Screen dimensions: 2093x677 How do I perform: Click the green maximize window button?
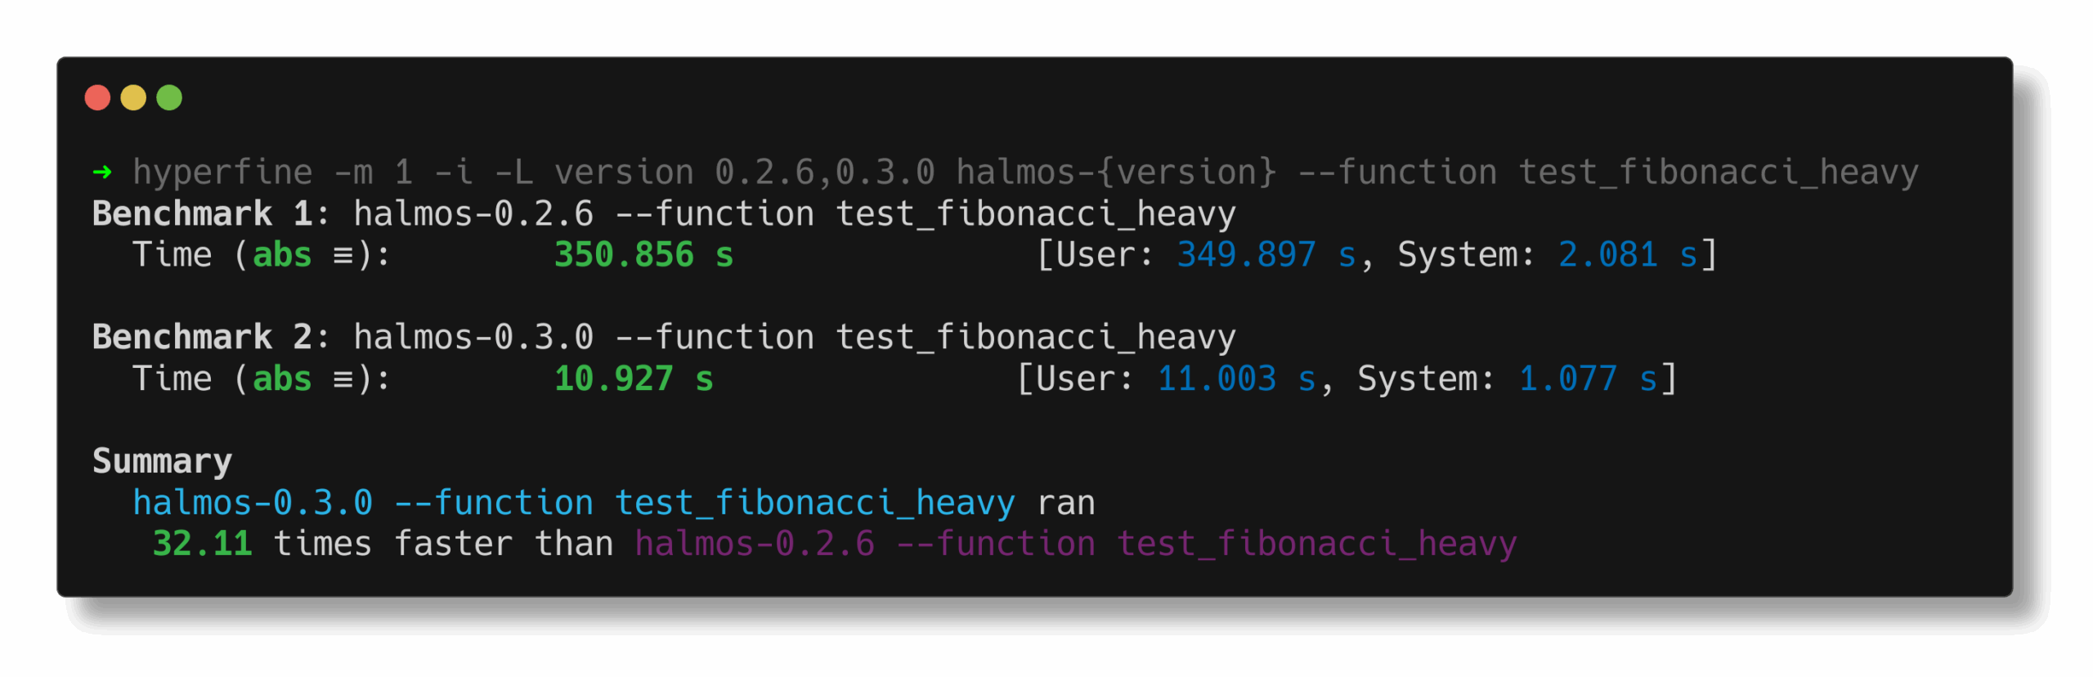coord(169,97)
